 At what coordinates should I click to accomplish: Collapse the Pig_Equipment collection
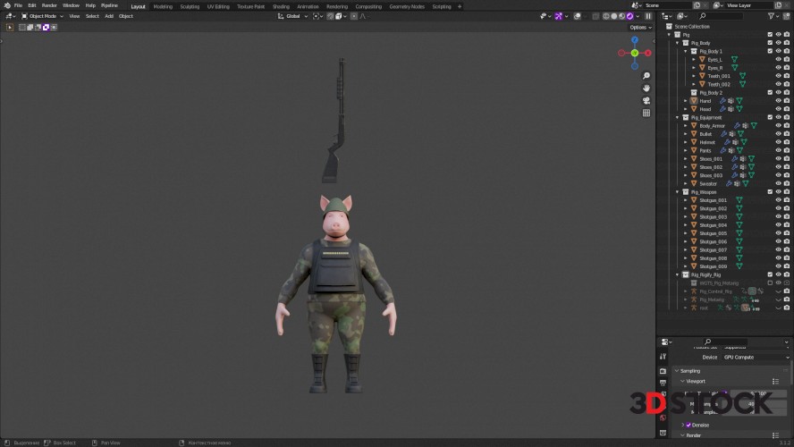678,117
